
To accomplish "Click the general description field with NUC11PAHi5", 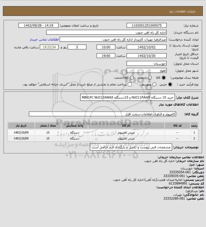I will [x=127, y=97].
